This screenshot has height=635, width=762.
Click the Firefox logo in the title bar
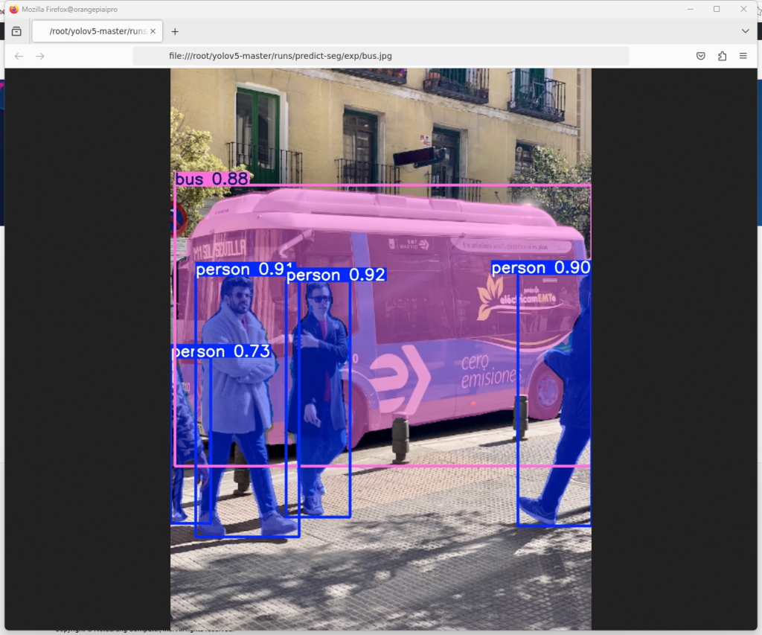13,9
